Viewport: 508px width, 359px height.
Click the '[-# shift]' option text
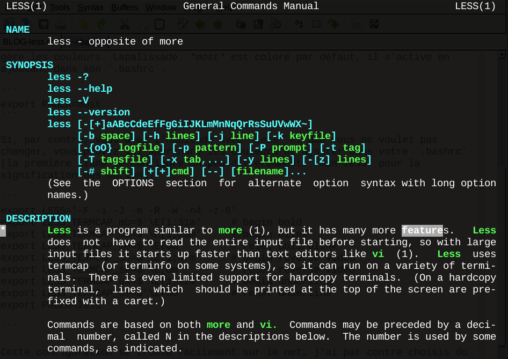[106, 172]
